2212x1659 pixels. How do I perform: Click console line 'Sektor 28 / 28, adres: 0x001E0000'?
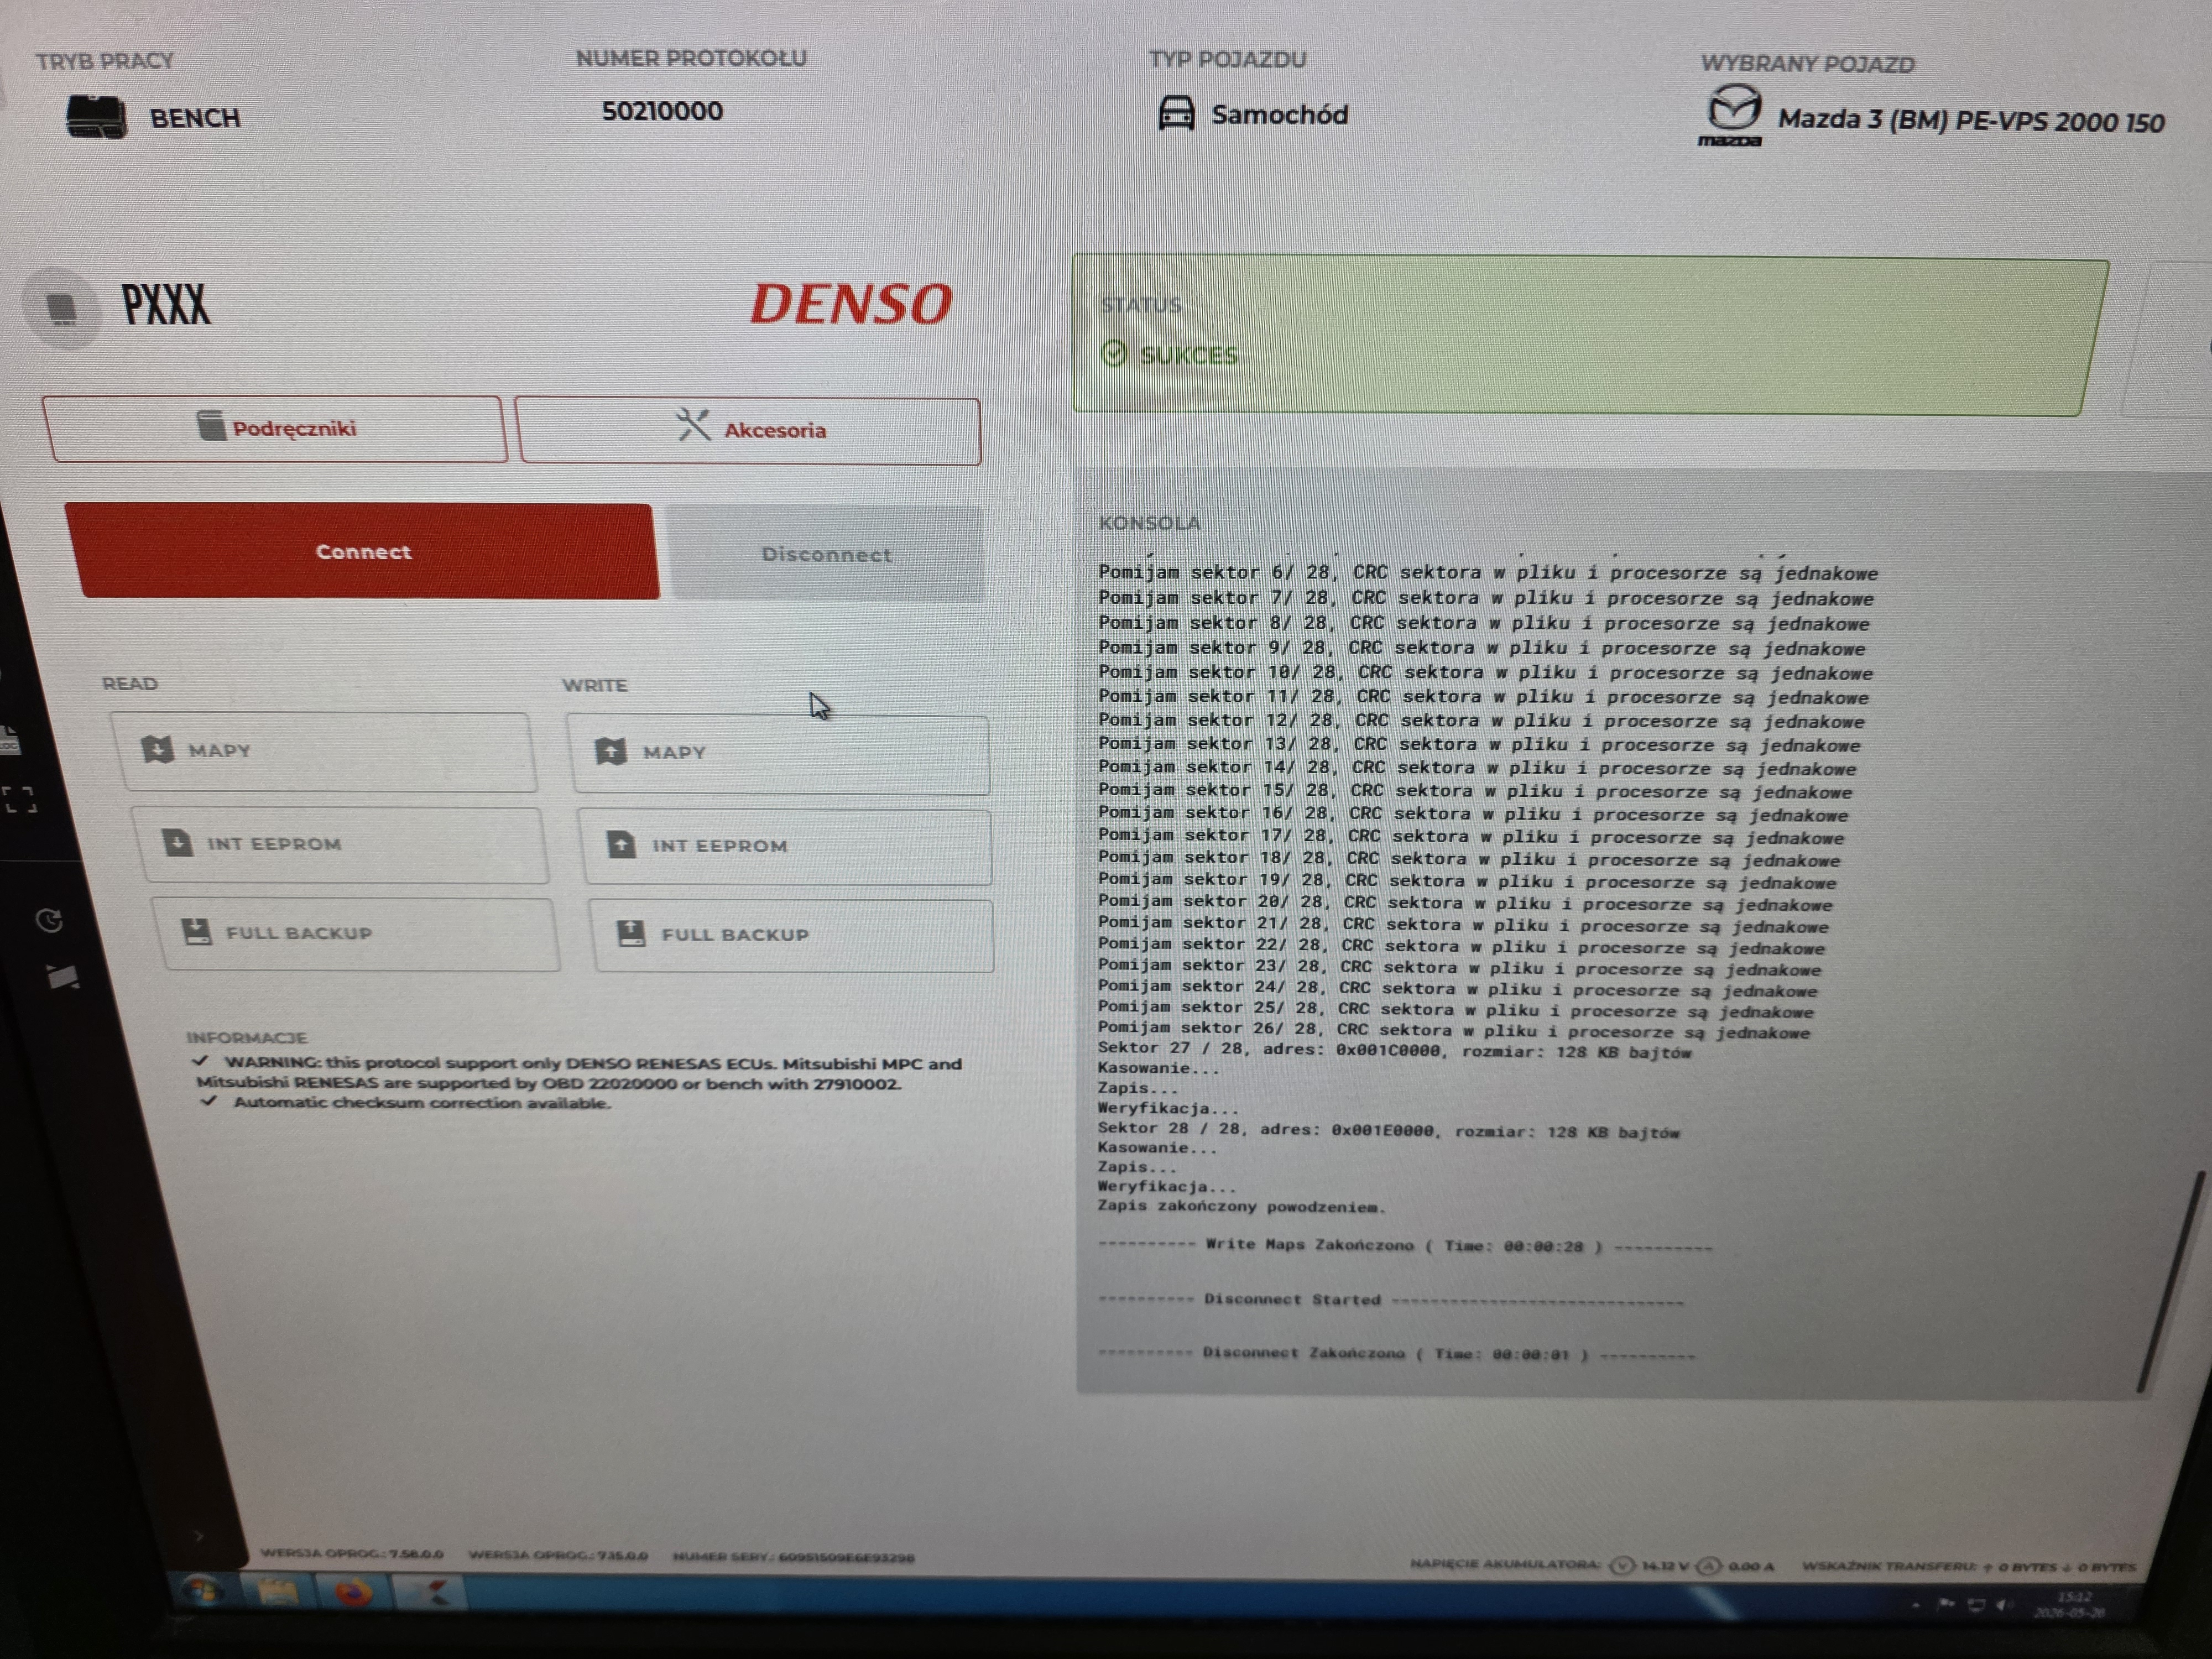[x=1389, y=1130]
